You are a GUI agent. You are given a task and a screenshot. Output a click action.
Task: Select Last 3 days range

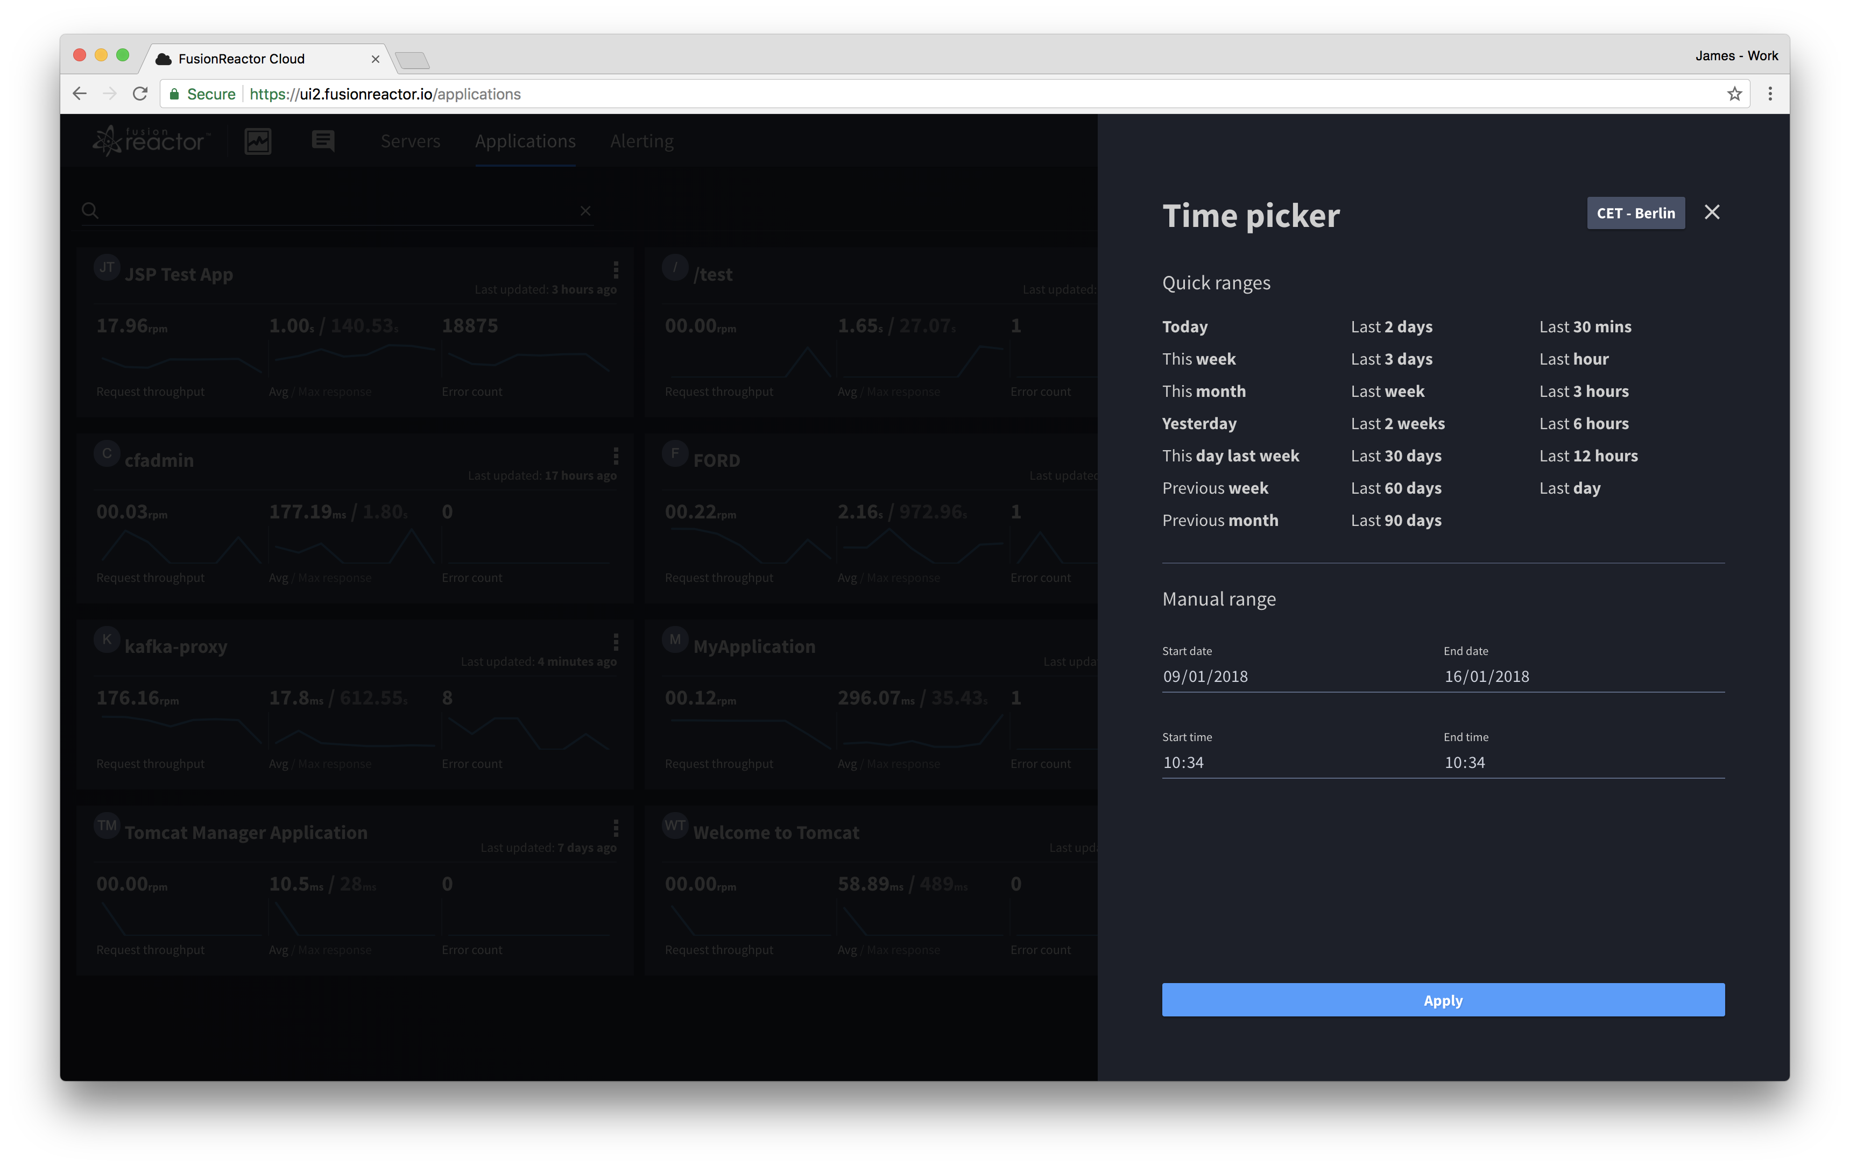coord(1392,359)
